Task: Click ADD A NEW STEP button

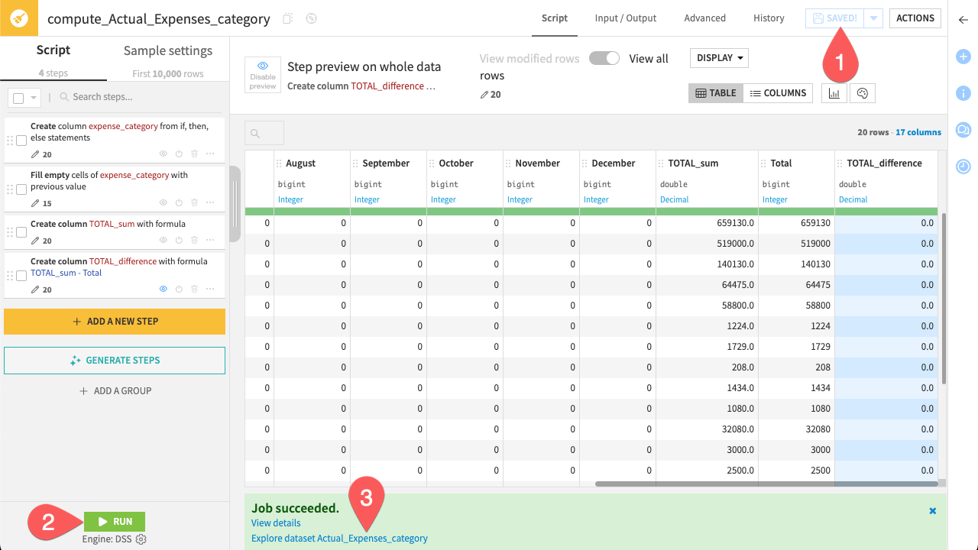Action: 115,322
